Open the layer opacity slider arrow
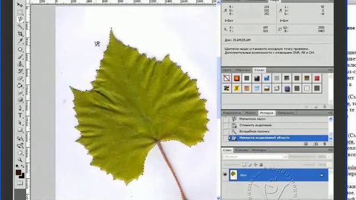 coord(329,157)
